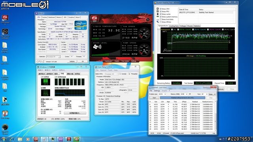This screenshot has width=253, height=142.
Task: Click Resource Monitor button in Task Manager
Action: pyautogui.click(x=75, y=113)
